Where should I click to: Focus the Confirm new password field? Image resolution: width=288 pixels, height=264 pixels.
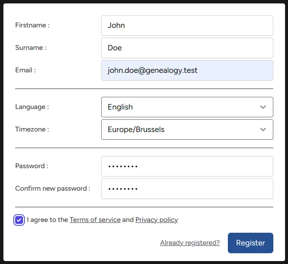[x=187, y=189]
